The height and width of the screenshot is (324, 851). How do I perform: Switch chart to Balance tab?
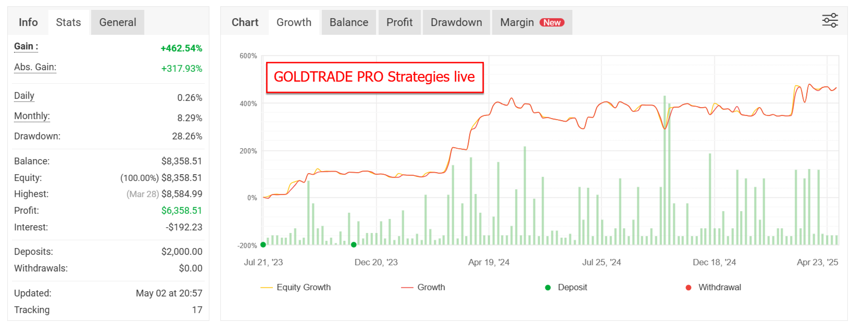click(x=349, y=22)
